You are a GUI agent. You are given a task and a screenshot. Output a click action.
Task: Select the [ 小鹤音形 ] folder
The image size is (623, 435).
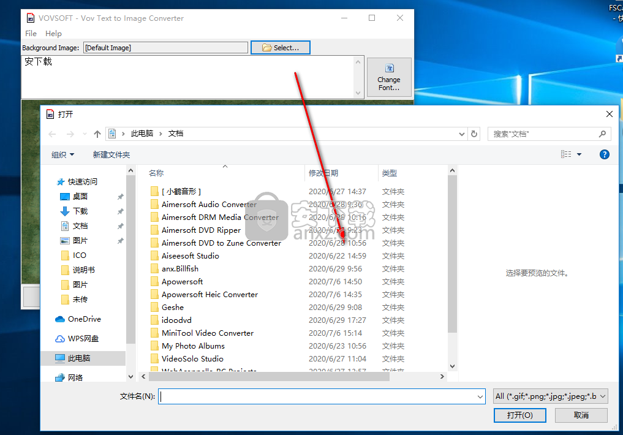click(x=181, y=192)
